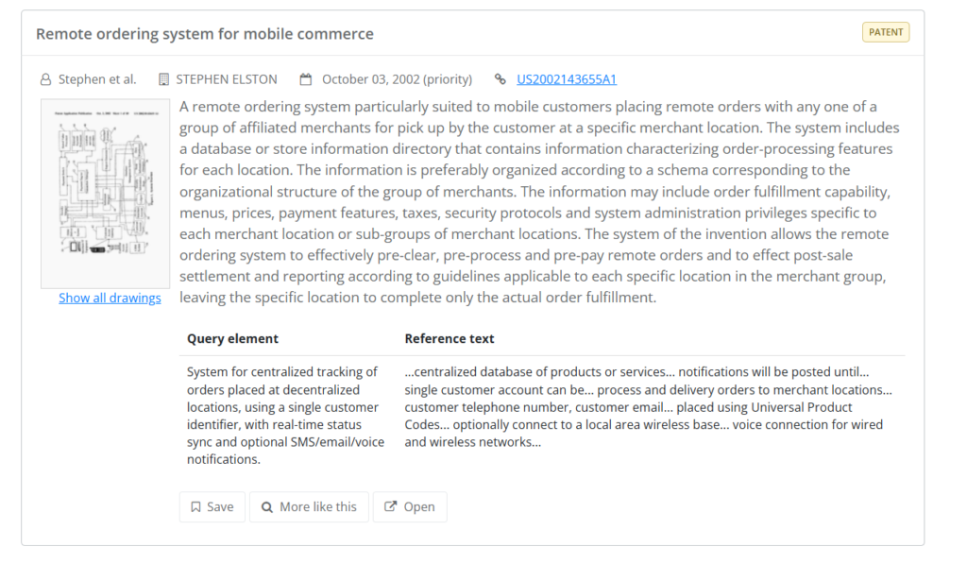The height and width of the screenshot is (564, 967).
Task: Click the person icon beside Stephen et al.
Action: coord(45,79)
